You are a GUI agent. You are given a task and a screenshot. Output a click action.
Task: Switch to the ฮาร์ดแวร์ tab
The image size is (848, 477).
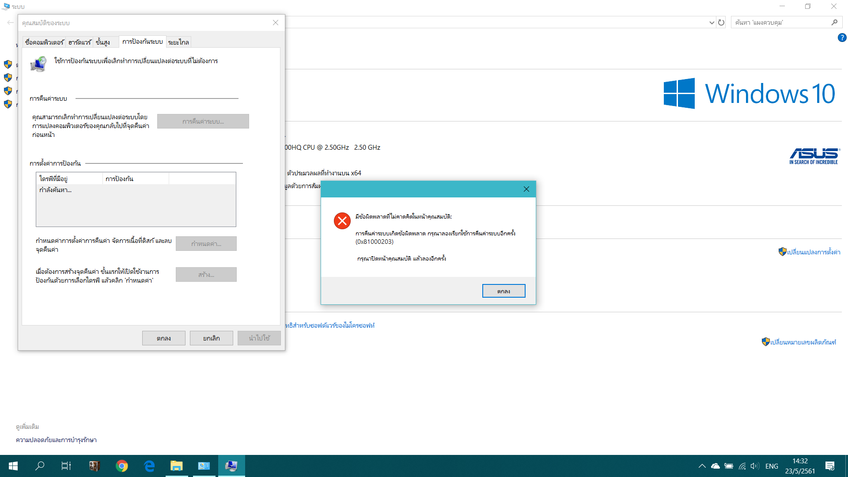coord(79,42)
